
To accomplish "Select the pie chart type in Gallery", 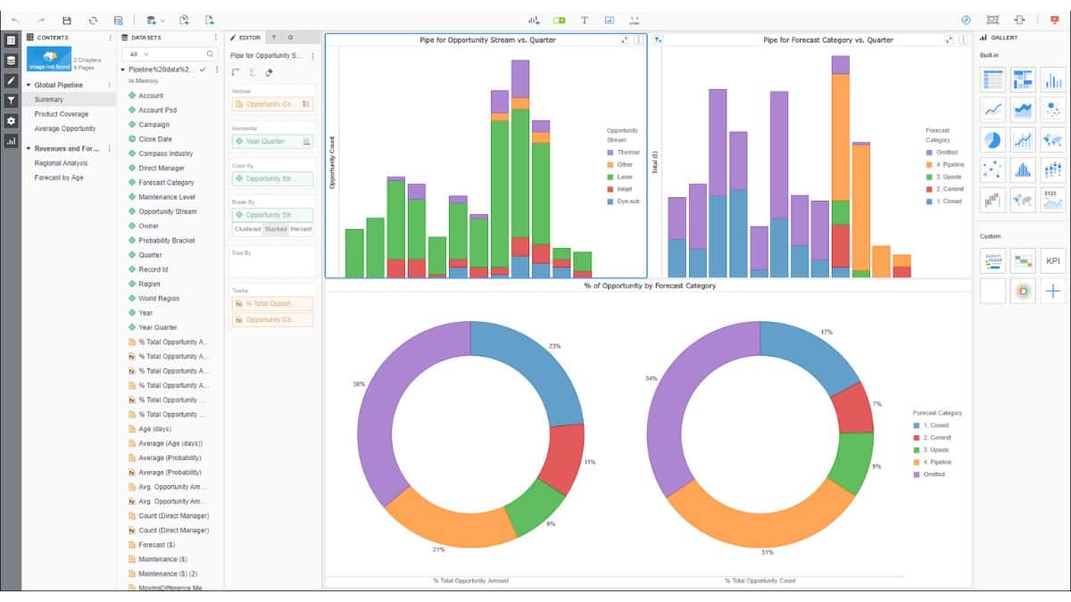I will tap(992, 140).
